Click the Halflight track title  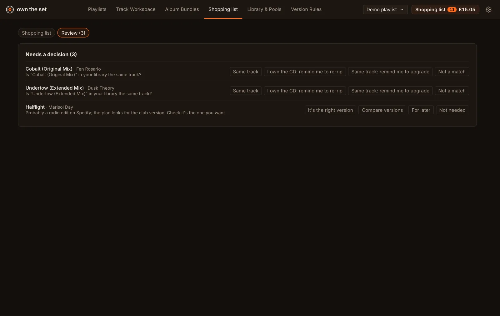point(35,107)
